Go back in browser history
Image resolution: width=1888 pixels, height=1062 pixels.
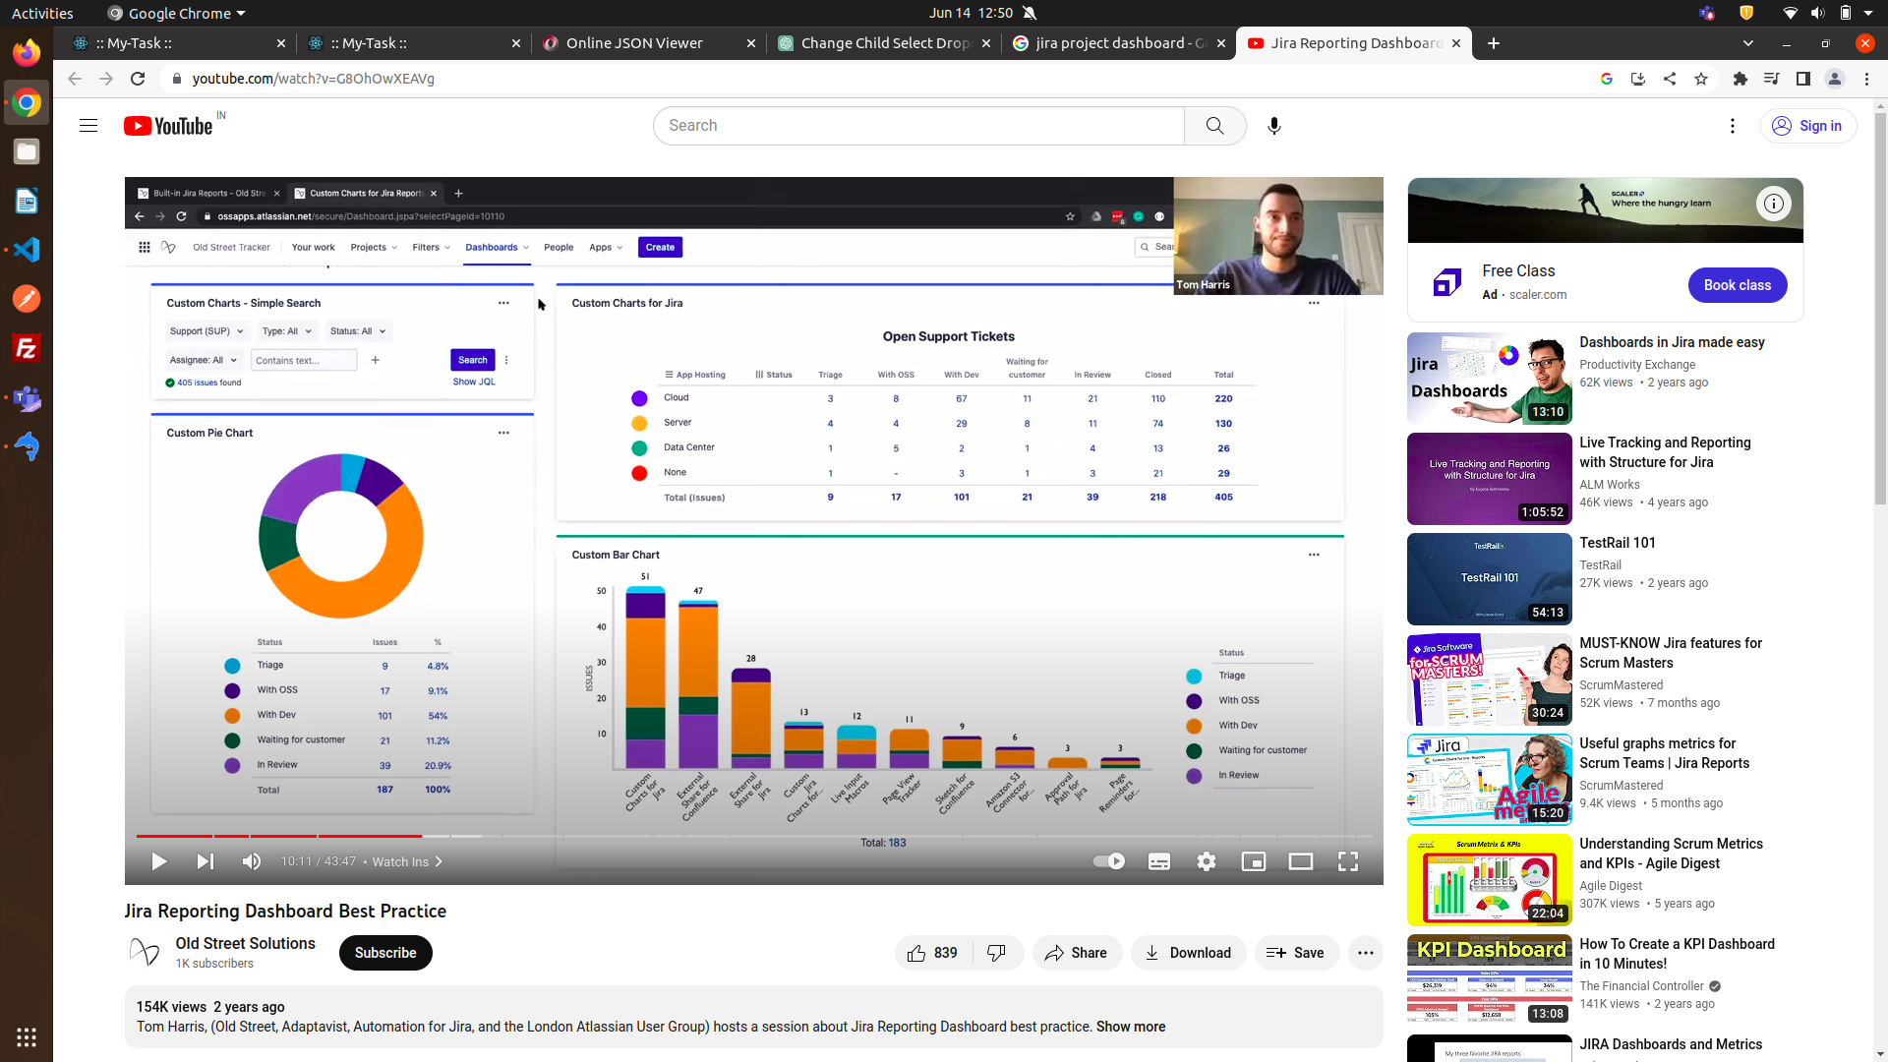[x=75, y=79]
